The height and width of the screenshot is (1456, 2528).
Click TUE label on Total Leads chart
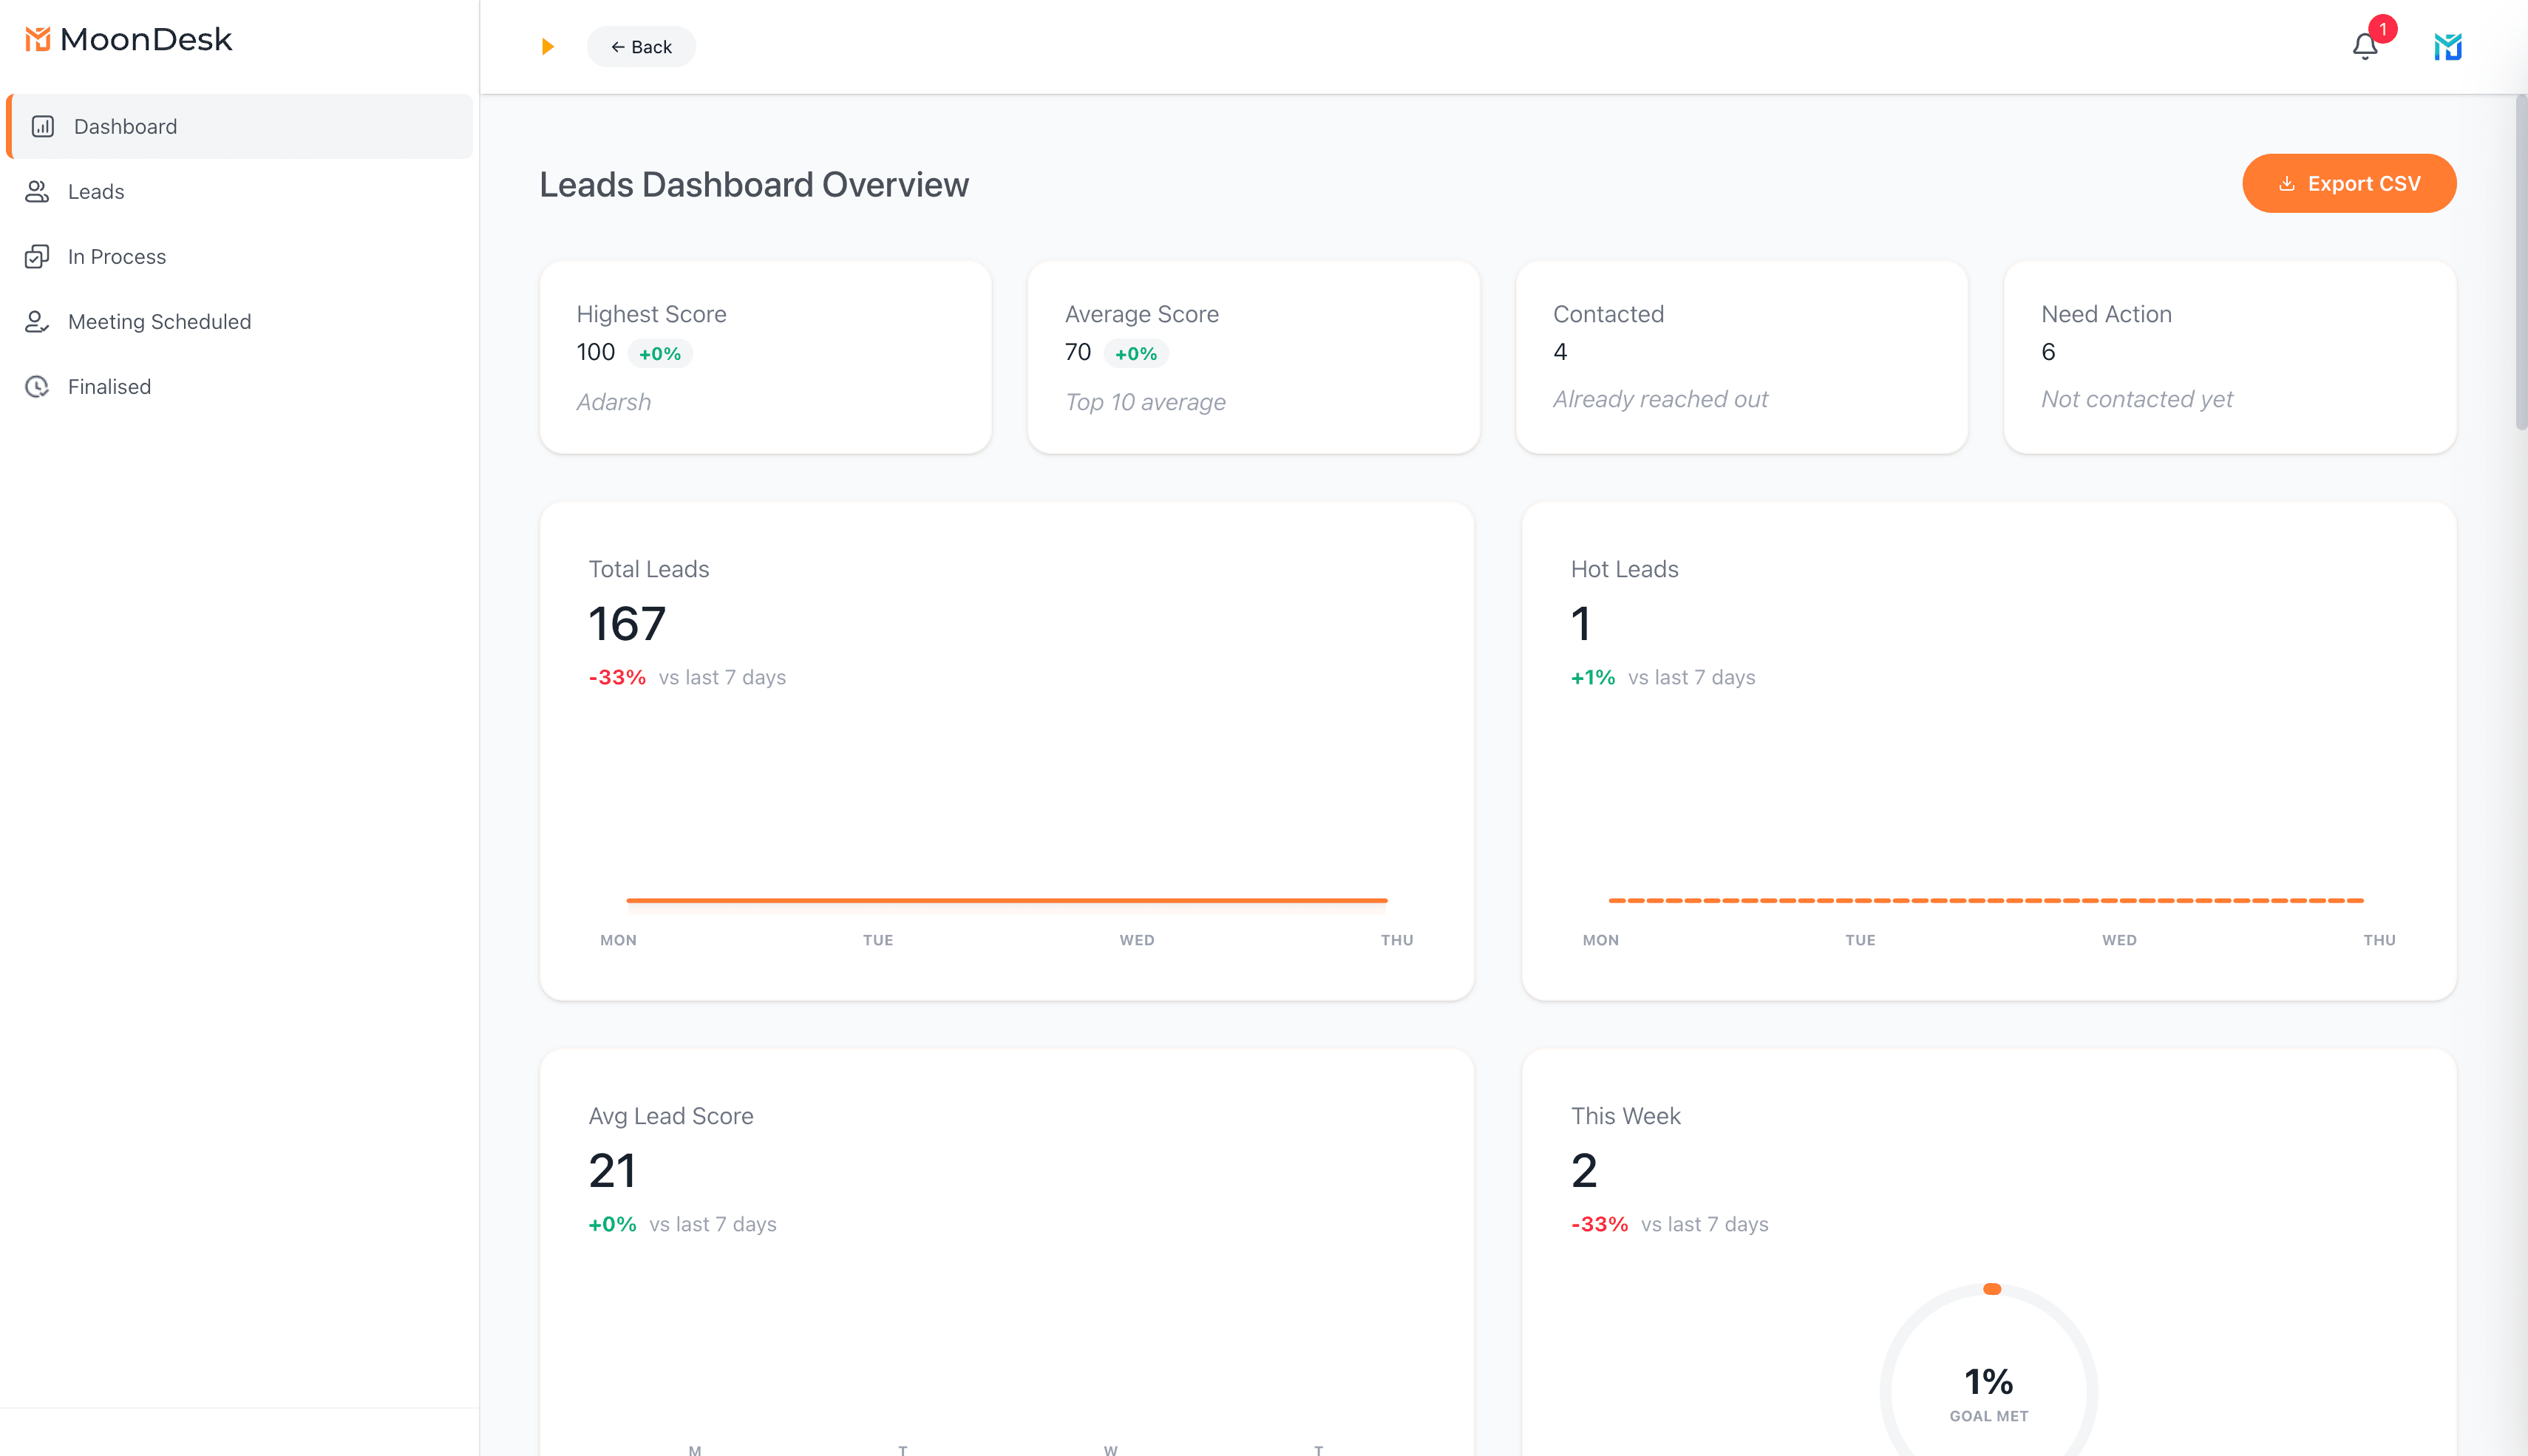[x=878, y=940]
